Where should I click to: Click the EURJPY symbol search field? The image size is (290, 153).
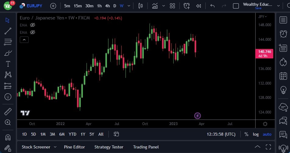(x=34, y=6)
